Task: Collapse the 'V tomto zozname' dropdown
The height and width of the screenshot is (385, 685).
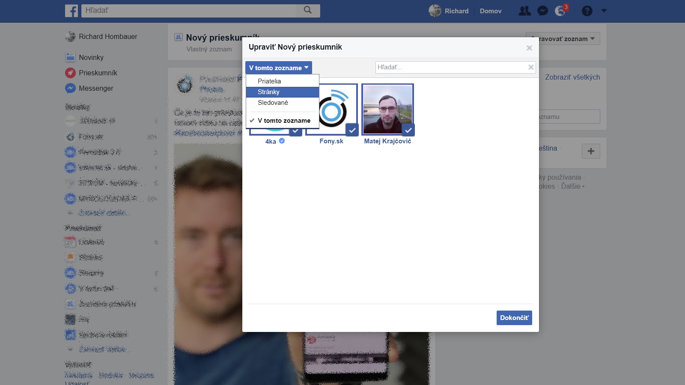Action: [x=278, y=68]
